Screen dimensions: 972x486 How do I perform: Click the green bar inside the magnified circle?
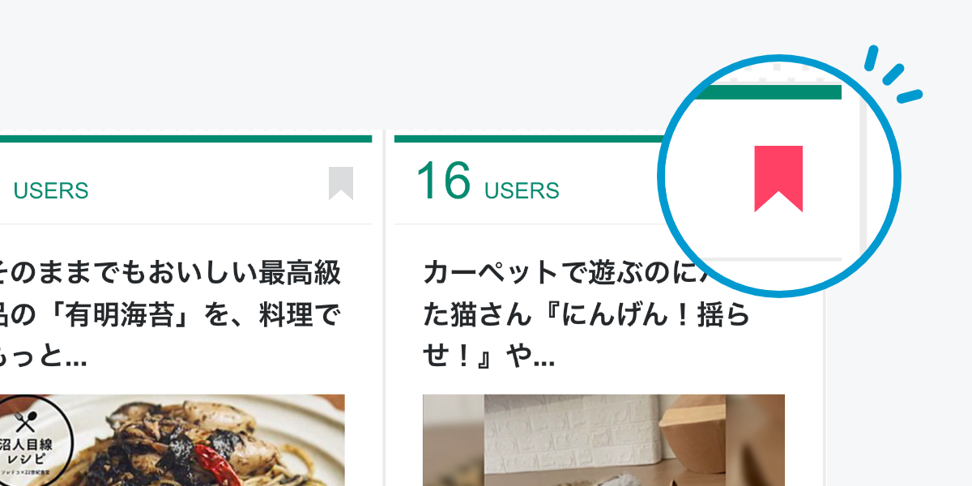pos(768,92)
